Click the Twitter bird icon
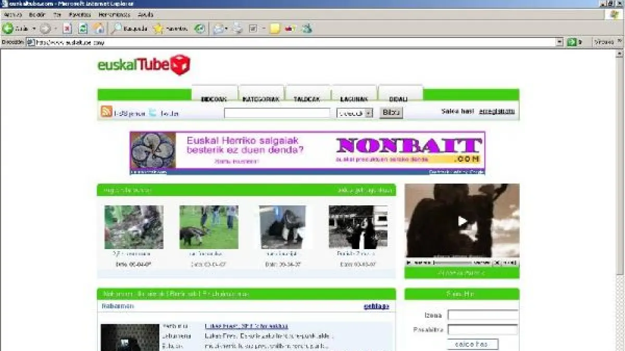This screenshot has height=351, width=625. click(x=153, y=112)
